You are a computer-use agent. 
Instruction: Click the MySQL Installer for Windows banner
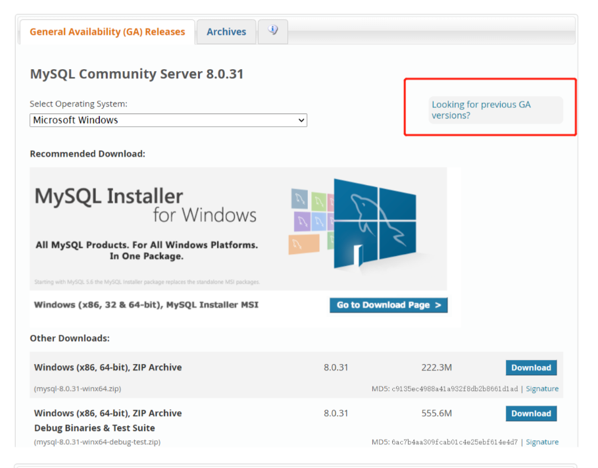click(238, 228)
